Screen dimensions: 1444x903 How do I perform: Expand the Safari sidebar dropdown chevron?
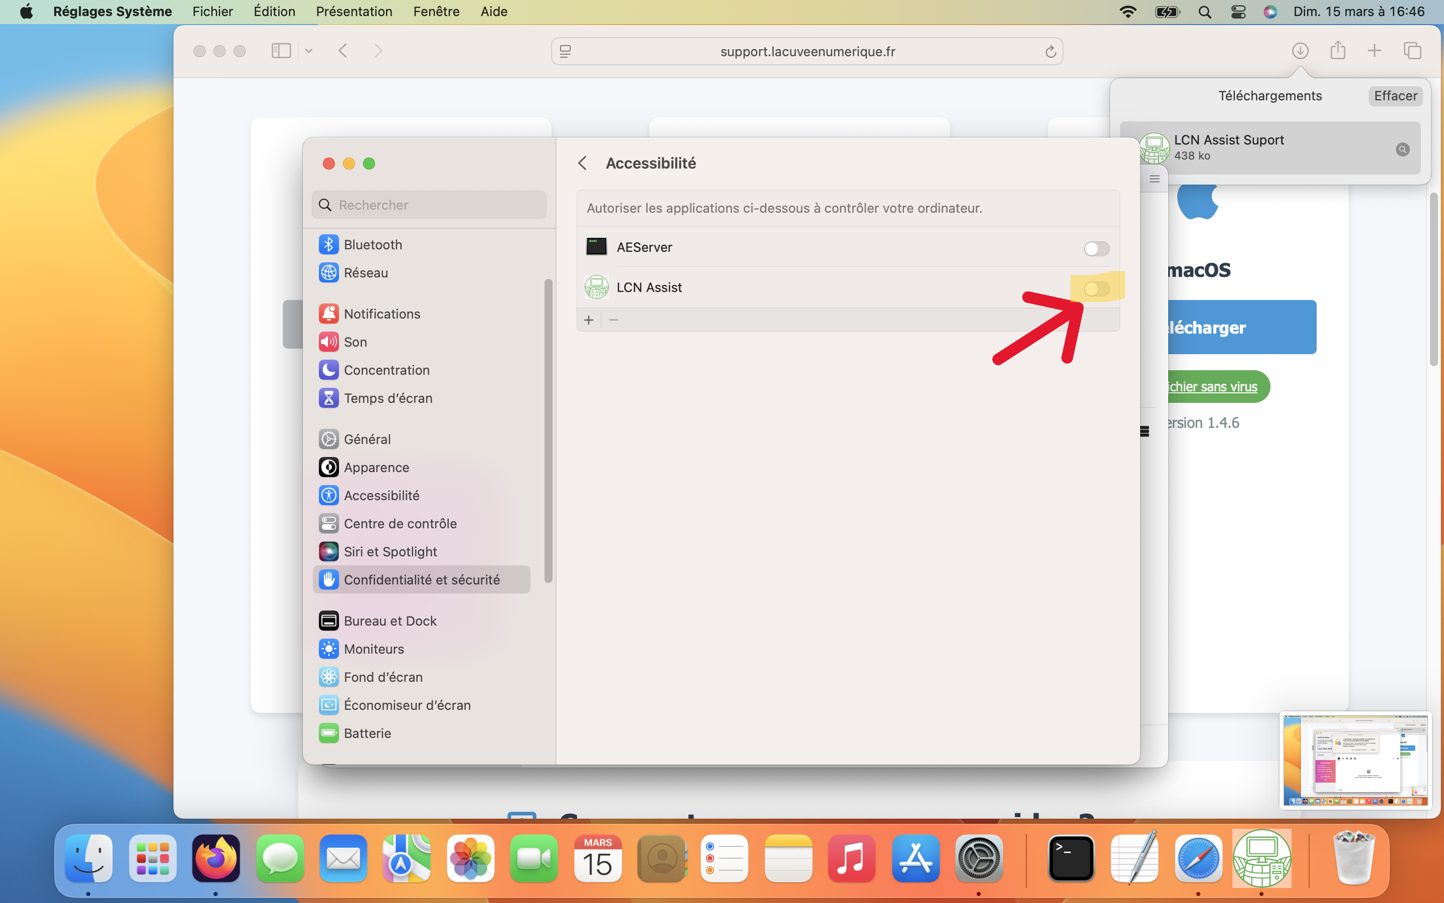point(308,51)
